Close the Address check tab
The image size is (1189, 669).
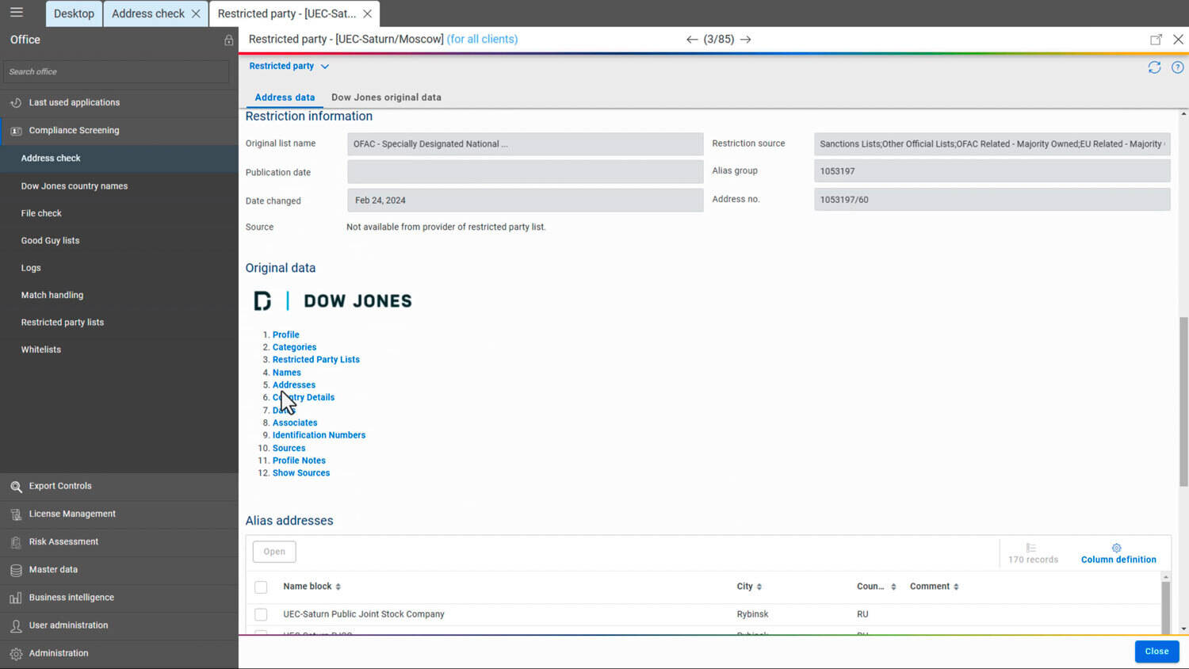pyautogui.click(x=196, y=13)
